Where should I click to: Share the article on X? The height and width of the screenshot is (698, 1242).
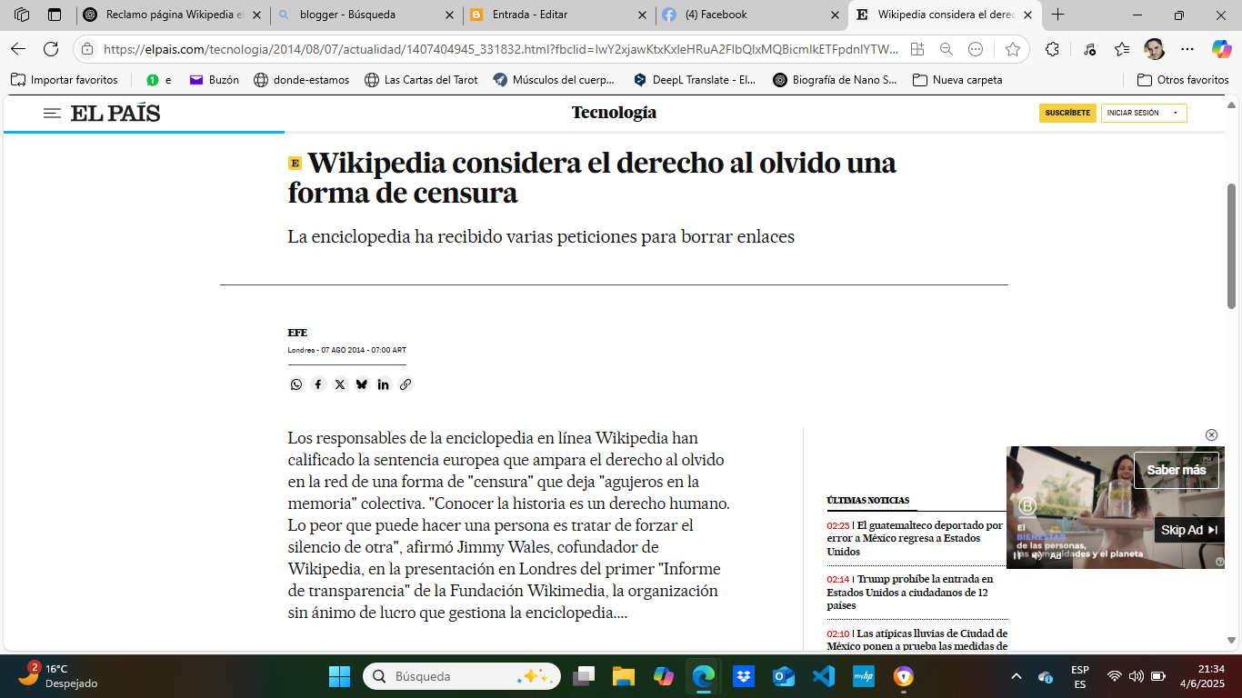click(x=340, y=384)
